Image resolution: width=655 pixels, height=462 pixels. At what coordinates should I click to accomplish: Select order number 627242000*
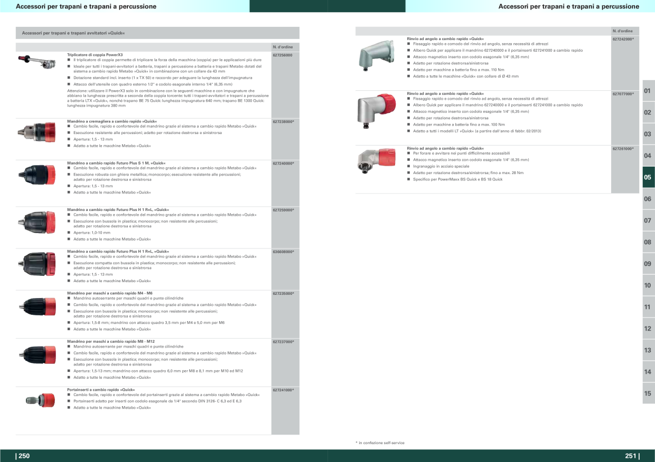[x=623, y=39]
